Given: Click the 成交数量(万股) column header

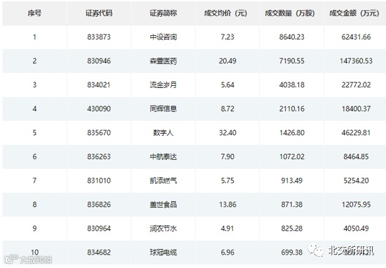Looking at the screenshot, I should tap(290, 13).
